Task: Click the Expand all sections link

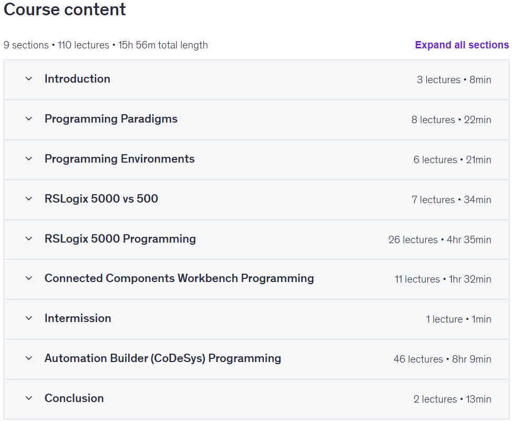Action: tap(462, 45)
